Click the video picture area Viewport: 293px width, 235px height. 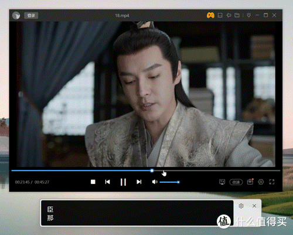pyautogui.click(x=146, y=94)
